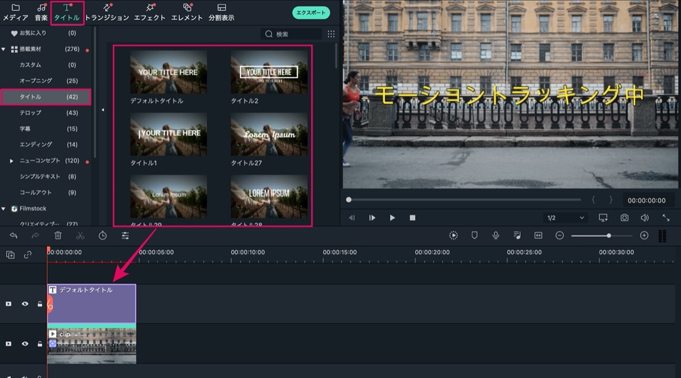Click the timeline zoom slider
Image resolution: width=681 pixels, height=378 pixels.
pyautogui.click(x=602, y=236)
